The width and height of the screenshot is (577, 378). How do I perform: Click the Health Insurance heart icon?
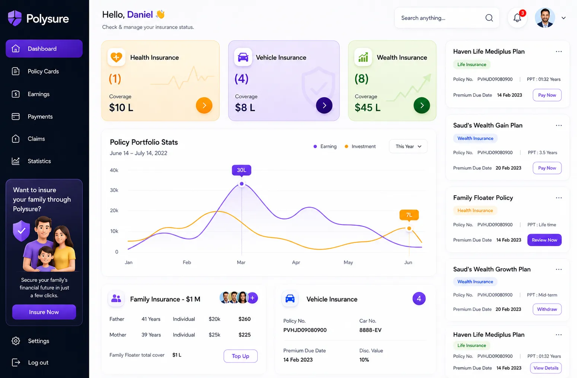[116, 57]
